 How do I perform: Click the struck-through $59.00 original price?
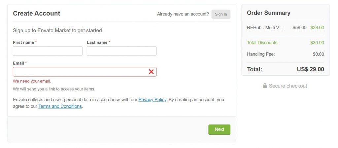[x=299, y=28]
